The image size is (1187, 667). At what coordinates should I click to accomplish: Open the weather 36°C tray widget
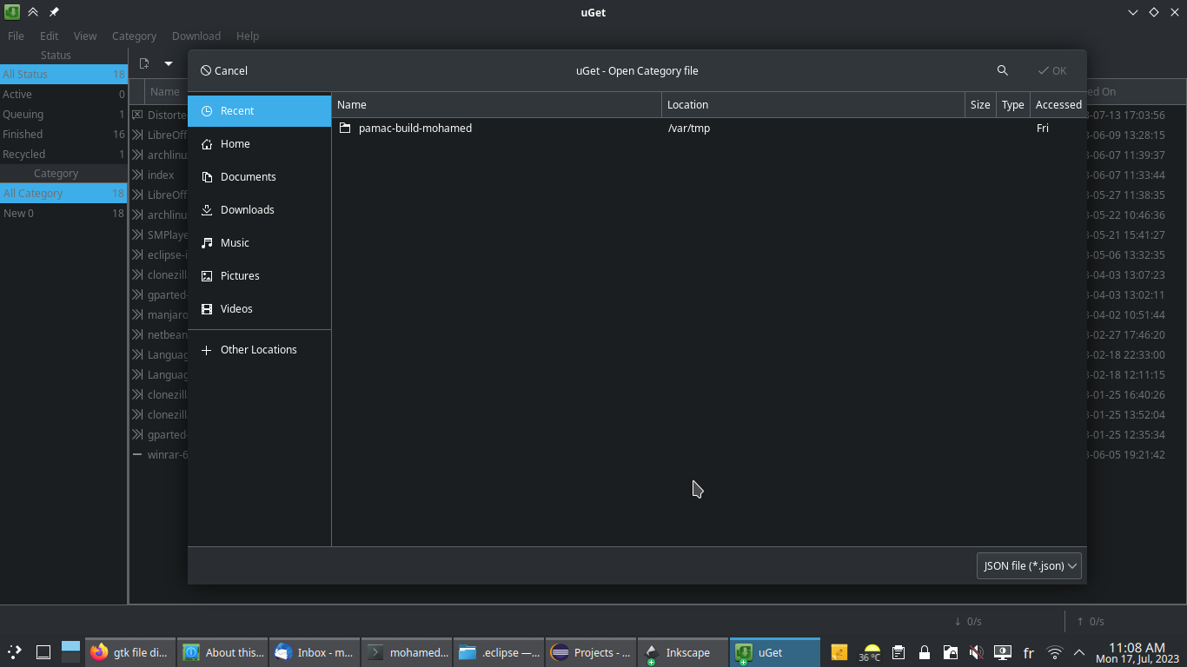click(871, 652)
